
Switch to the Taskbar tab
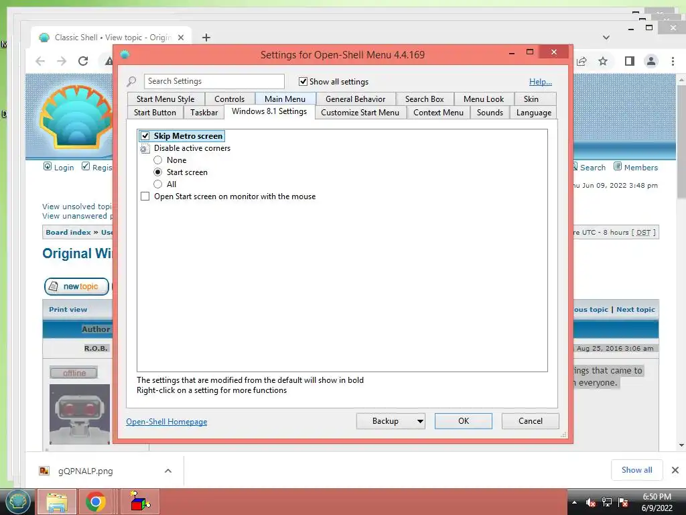pyautogui.click(x=204, y=113)
